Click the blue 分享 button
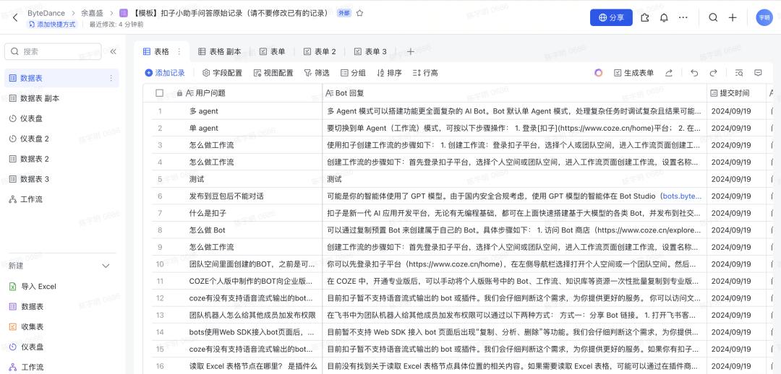Screen dimensions: 781x374 click(x=611, y=17)
